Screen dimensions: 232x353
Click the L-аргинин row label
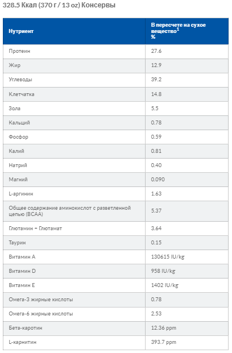(21, 194)
